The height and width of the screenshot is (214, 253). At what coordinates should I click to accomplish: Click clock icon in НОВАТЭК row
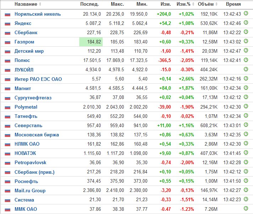[246, 153]
